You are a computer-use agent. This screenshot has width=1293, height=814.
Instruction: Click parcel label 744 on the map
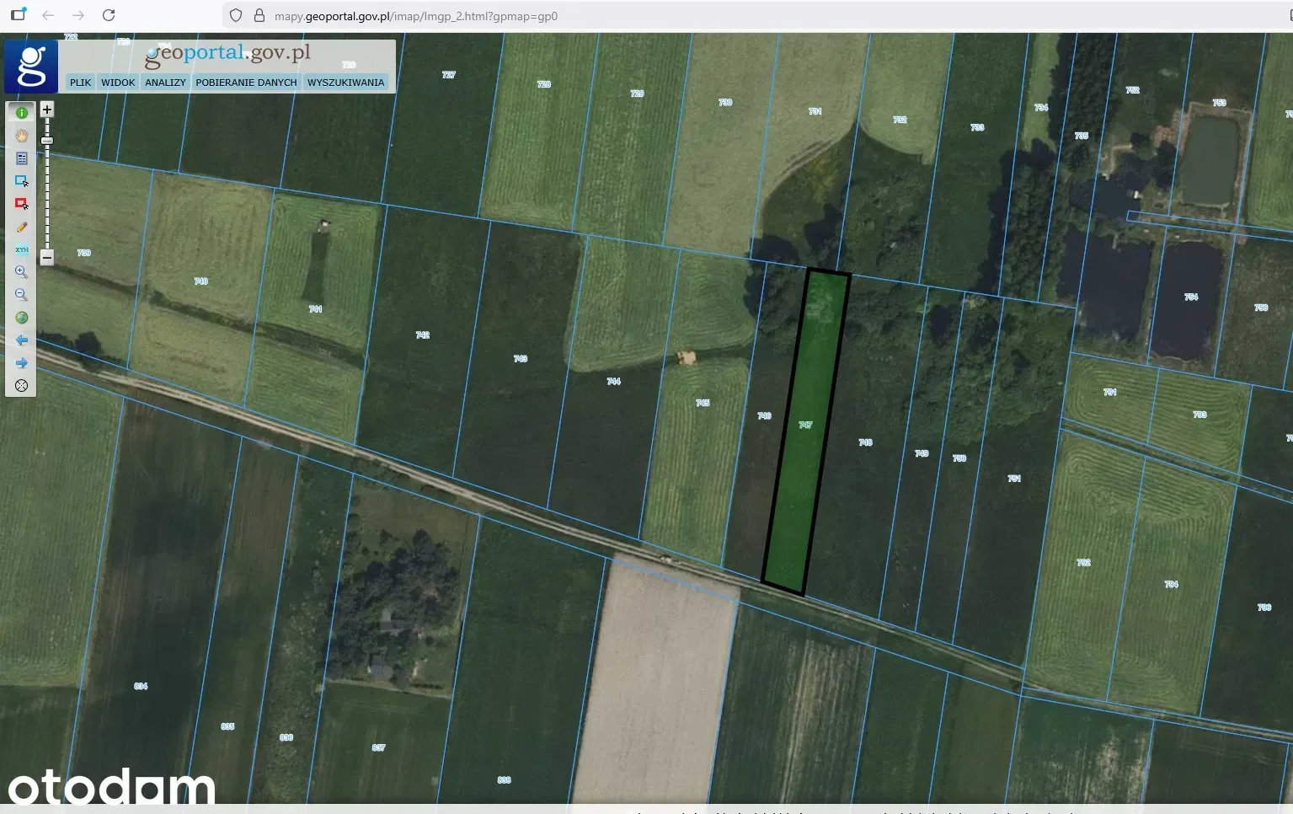tap(614, 382)
